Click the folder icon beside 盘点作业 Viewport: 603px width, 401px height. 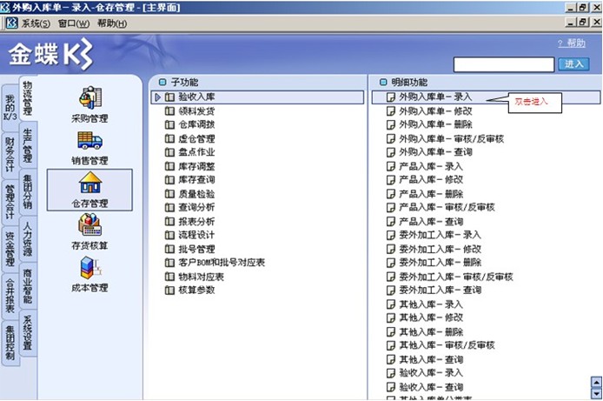[169, 152]
